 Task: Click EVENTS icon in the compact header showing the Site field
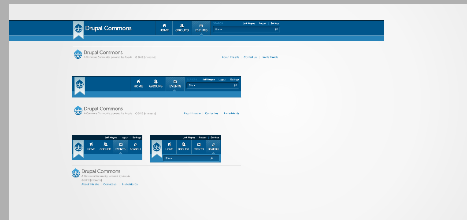click(x=199, y=144)
